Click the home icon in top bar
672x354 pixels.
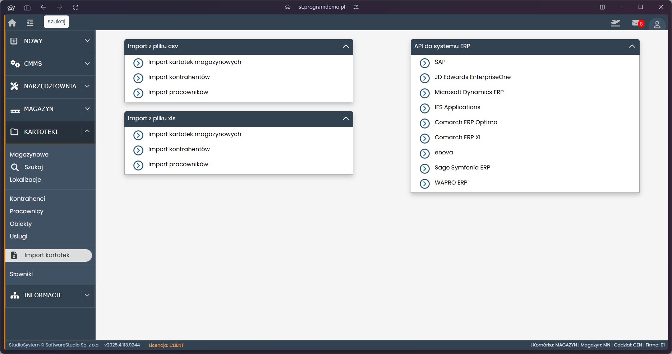12,23
